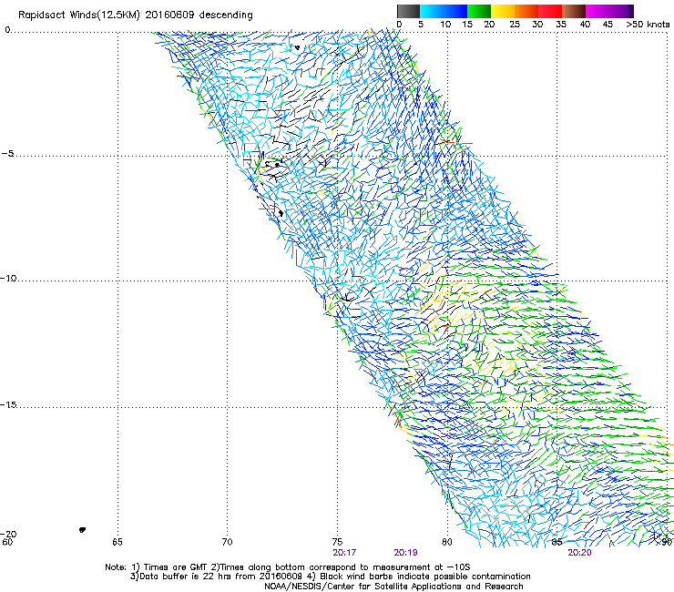
Task: Click the cyan 5-10 knots legend segment
Action: 432,11
